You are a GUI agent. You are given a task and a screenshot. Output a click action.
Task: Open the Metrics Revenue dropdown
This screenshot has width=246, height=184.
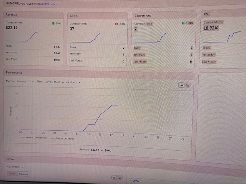click(25, 81)
